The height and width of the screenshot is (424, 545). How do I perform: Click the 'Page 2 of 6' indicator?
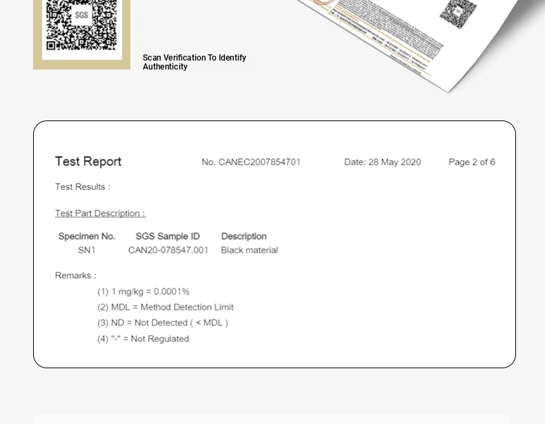point(471,162)
